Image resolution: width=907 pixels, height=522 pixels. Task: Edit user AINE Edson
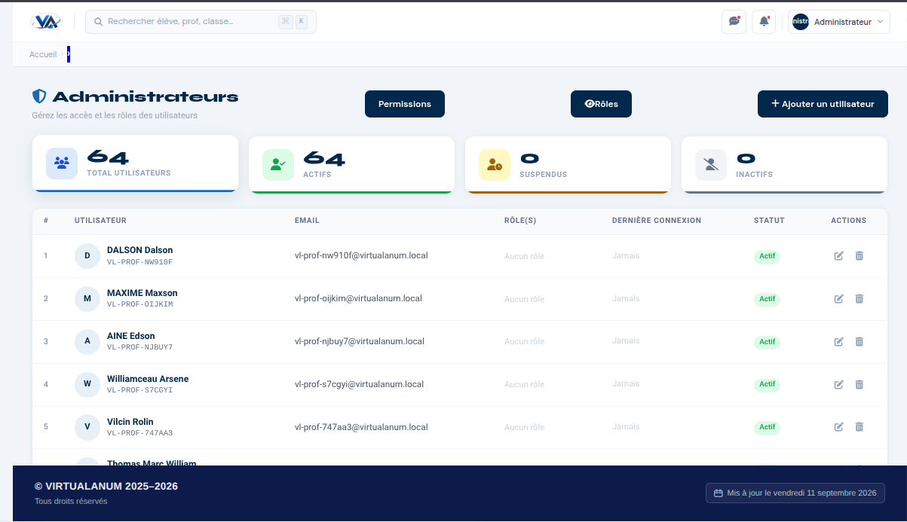click(x=838, y=342)
